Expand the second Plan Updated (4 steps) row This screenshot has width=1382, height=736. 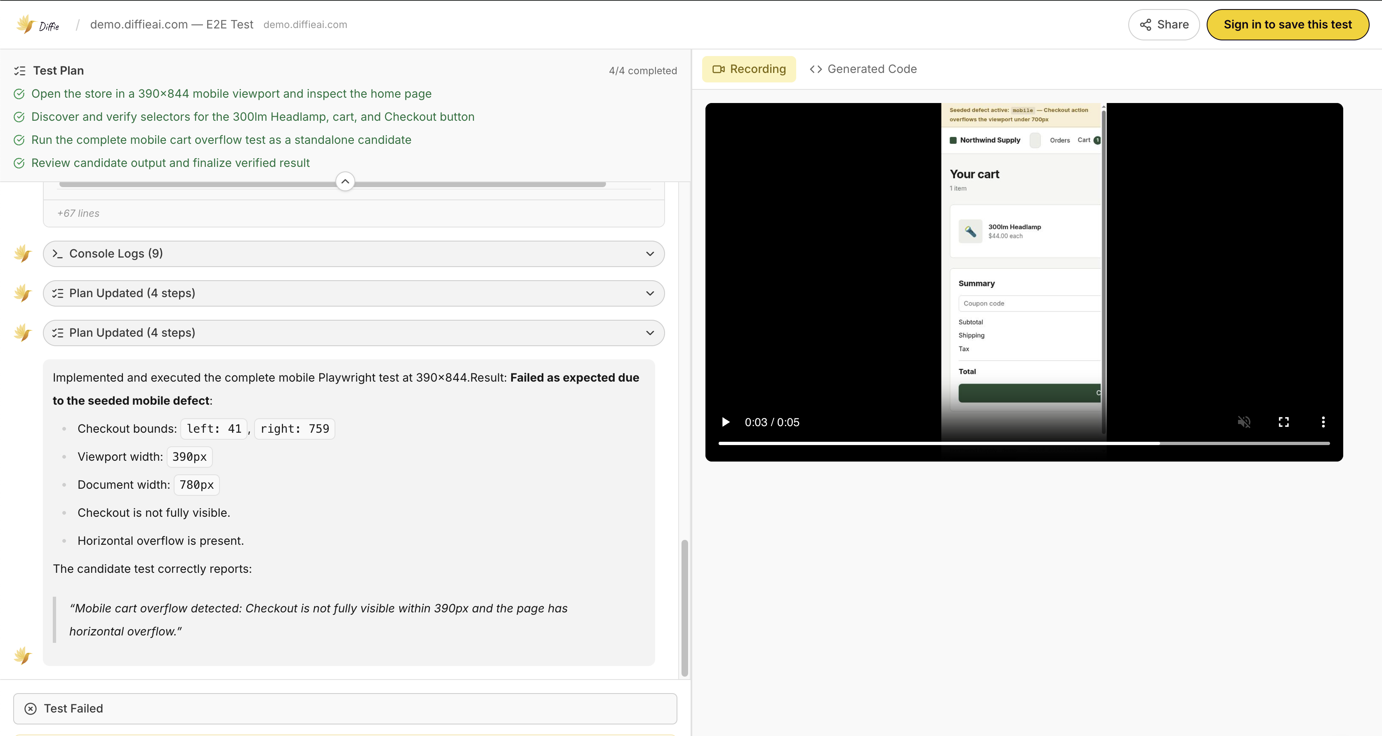pos(354,333)
